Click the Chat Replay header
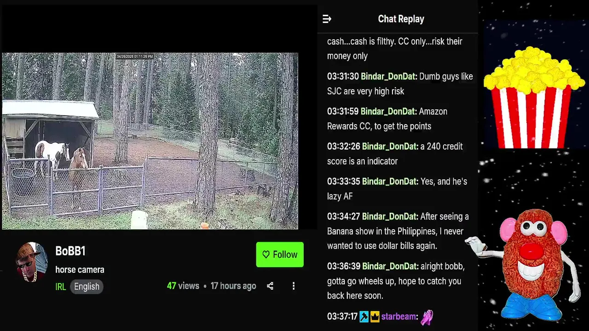 (401, 19)
